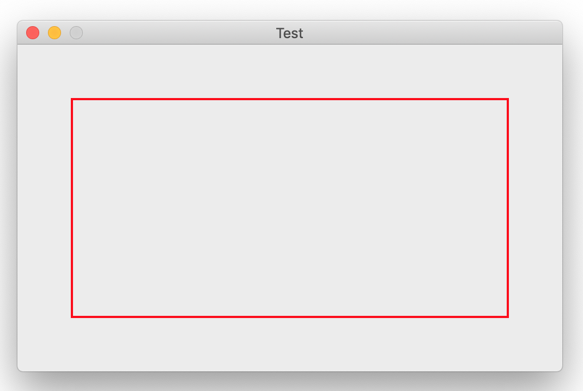This screenshot has width=583, height=391.
Task: Click empty gray area above the red rectangle
Action: point(290,72)
